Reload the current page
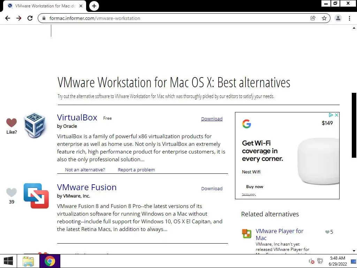Screen dimensions: 357x268 point(30,18)
